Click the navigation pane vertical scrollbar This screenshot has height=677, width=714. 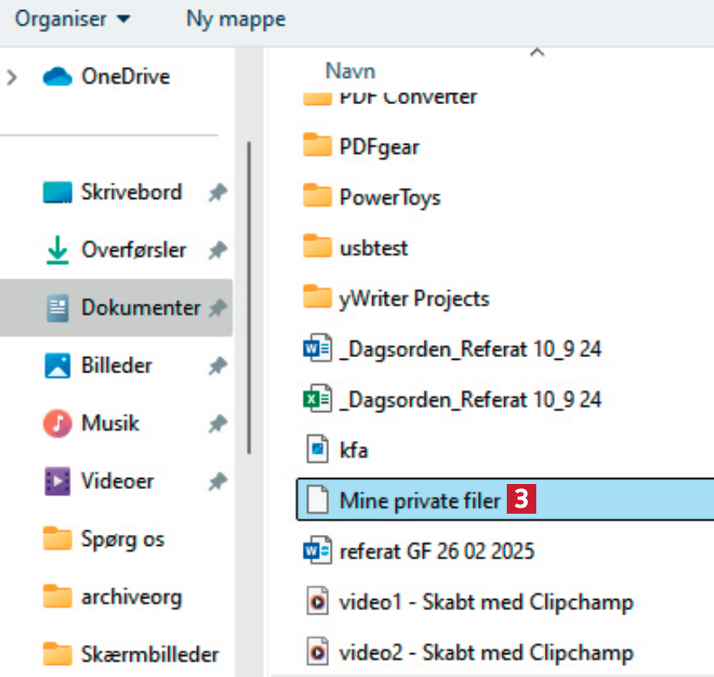point(249,296)
